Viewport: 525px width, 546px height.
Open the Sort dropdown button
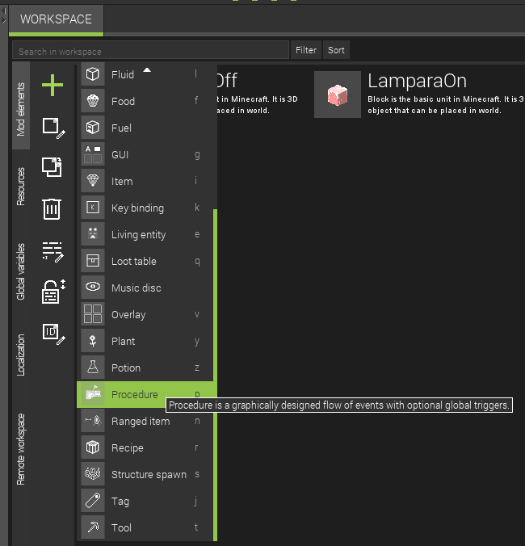336,50
